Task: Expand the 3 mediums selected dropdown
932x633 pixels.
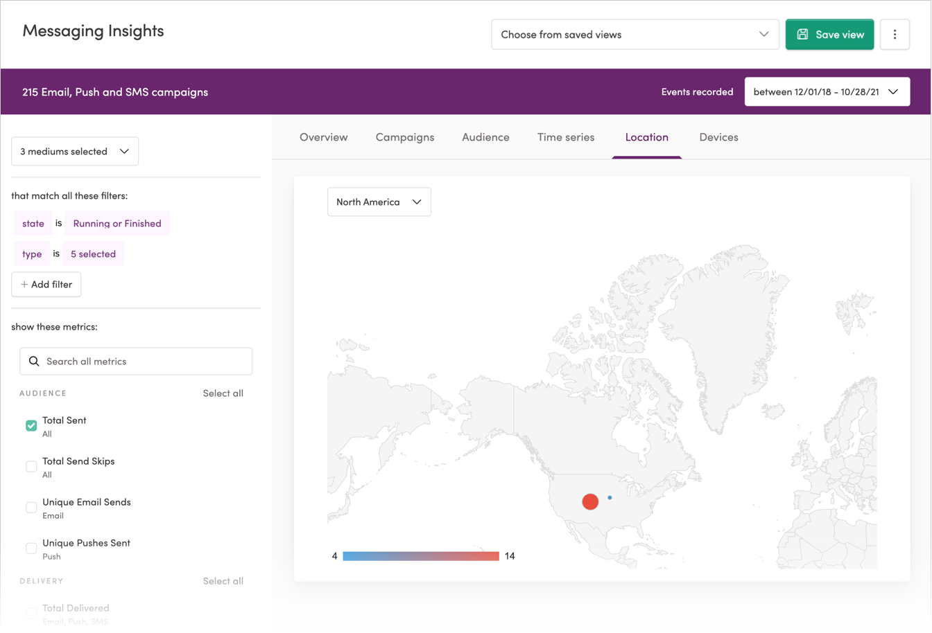Action: point(75,151)
